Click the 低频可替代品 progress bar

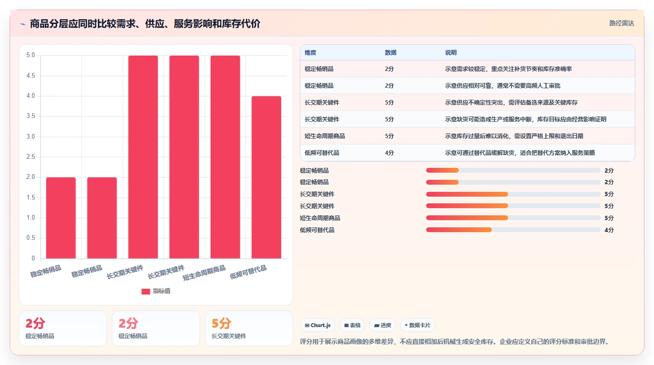click(513, 230)
